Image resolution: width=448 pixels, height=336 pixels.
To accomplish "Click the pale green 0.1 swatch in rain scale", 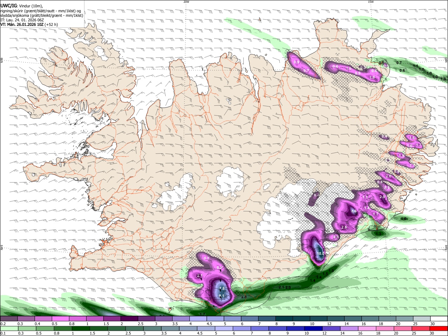I will point(9,329).
